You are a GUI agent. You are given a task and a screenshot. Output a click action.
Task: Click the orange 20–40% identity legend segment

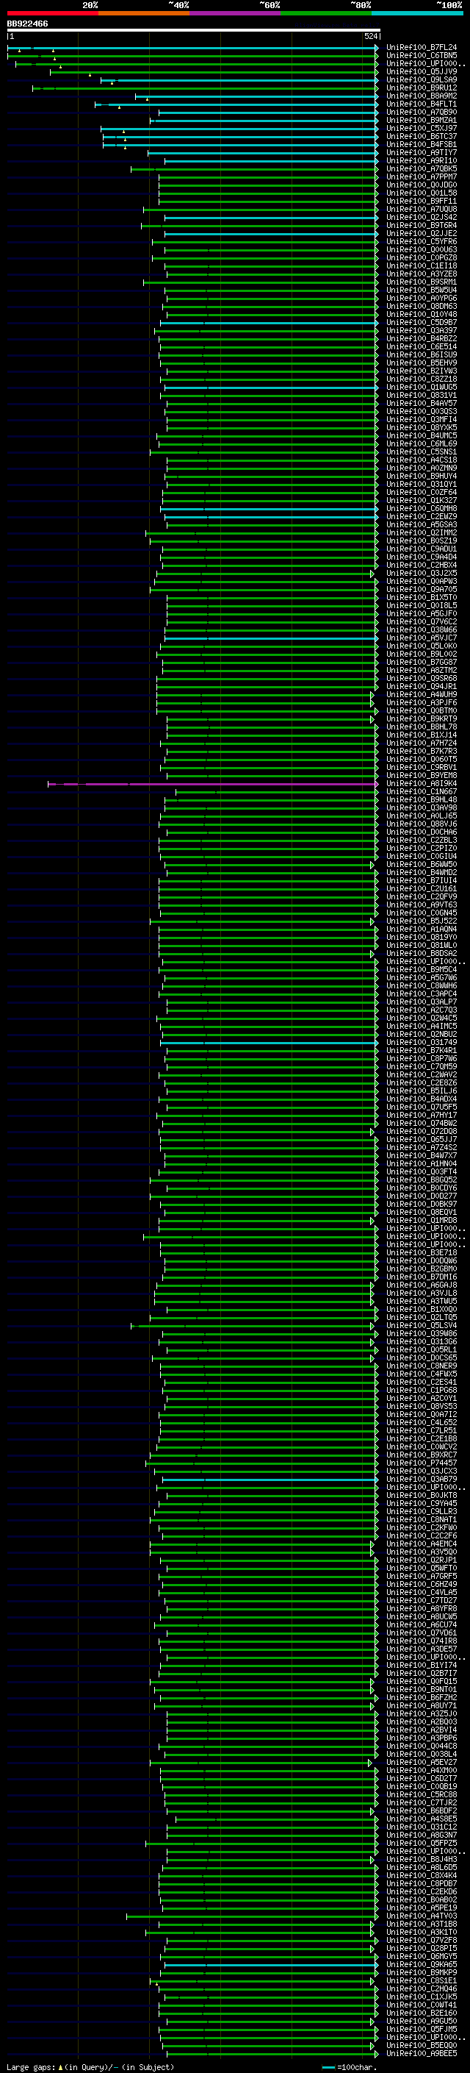[144, 13]
